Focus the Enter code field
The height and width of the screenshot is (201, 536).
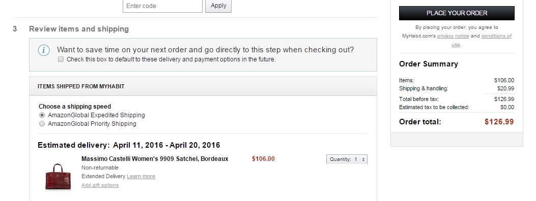pos(163,6)
